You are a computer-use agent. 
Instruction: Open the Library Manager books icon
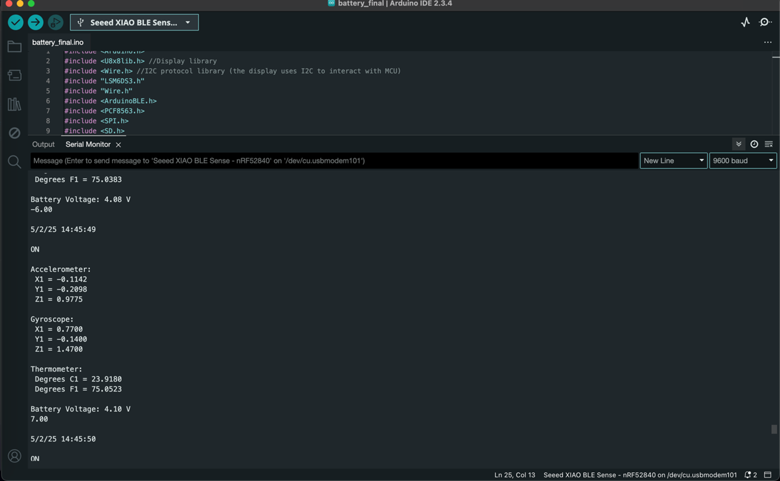(14, 104)
